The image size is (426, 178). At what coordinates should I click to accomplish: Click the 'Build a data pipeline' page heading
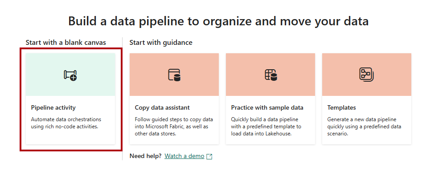coord(218,21)
